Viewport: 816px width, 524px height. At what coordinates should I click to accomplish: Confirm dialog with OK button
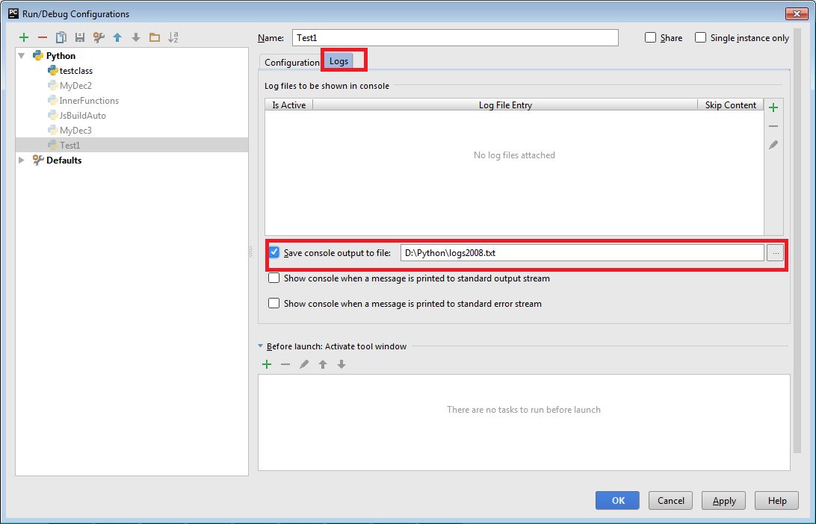click(x=618, y=501)
